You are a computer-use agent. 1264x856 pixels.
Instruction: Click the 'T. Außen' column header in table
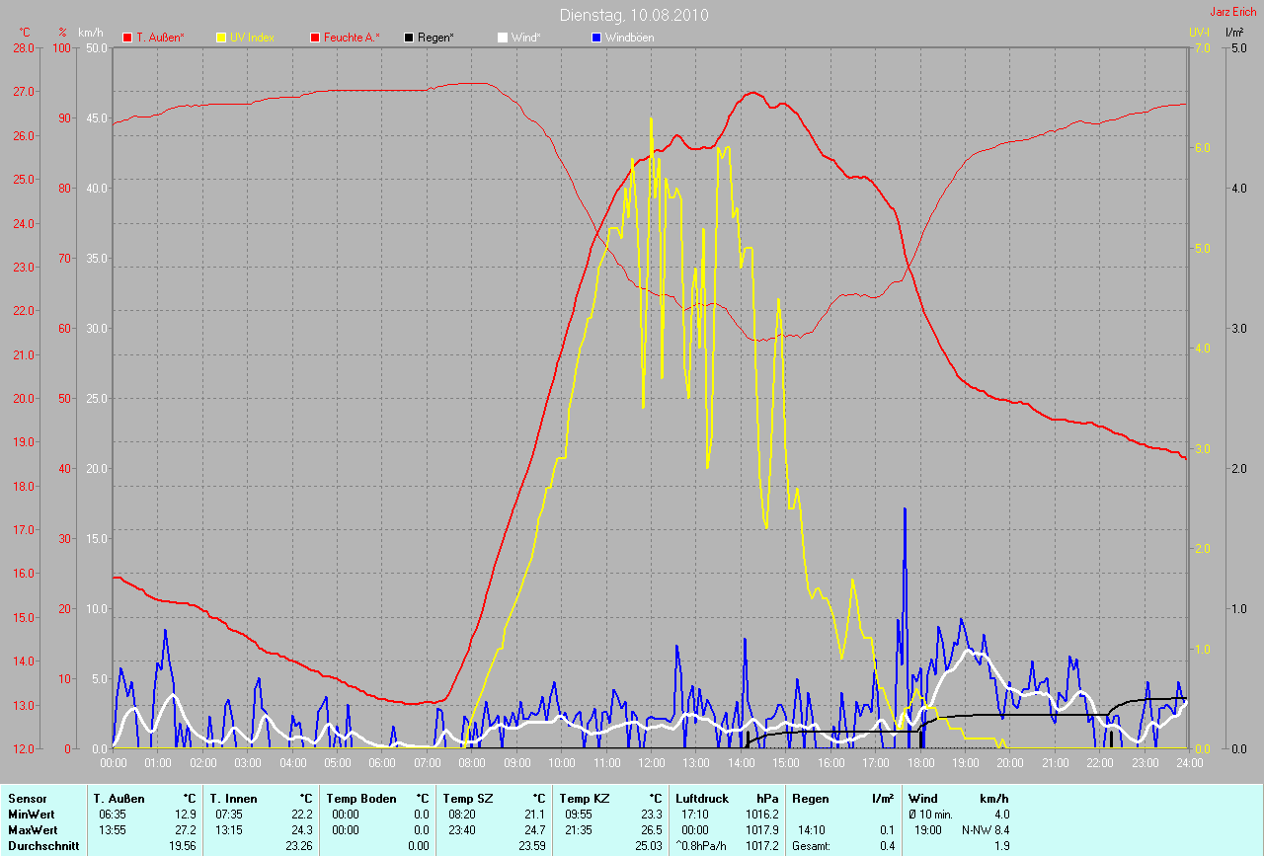pyautogui.click(x=118, y=799)
